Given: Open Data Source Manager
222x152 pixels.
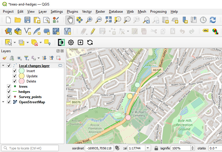Looking at the screenshot, I should coord(8,31).
